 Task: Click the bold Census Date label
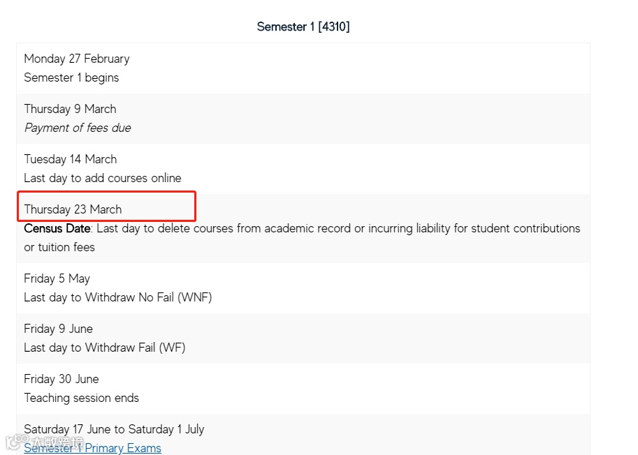(57, 228)
